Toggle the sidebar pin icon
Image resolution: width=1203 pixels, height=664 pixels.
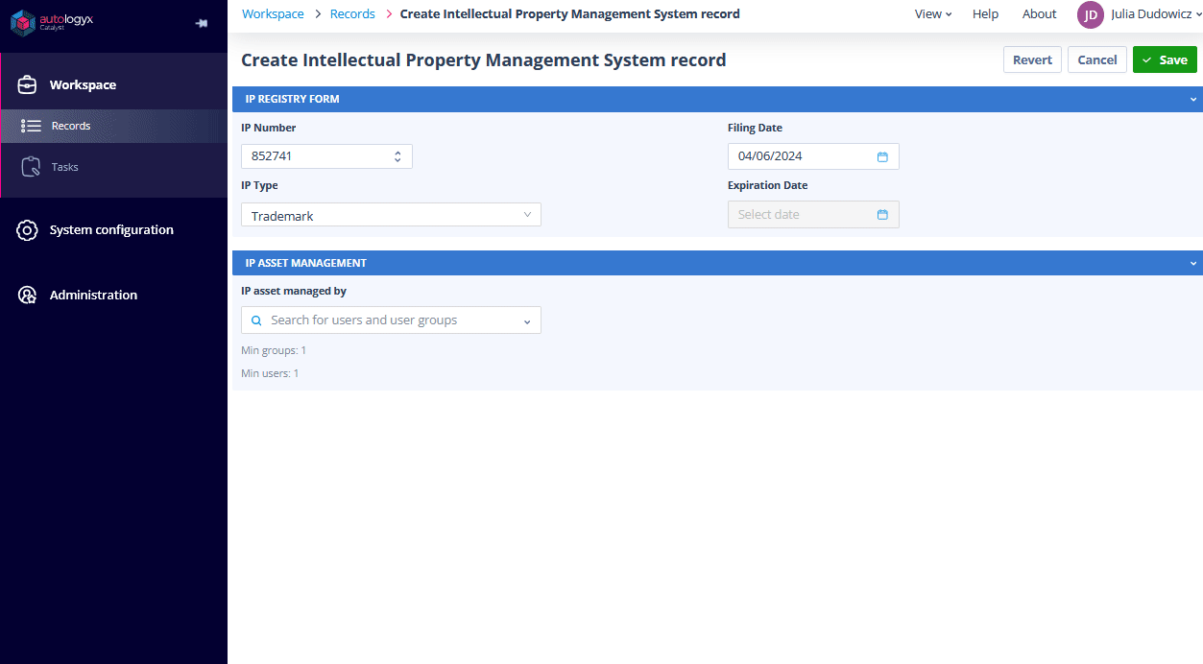(x=201, y=23)
